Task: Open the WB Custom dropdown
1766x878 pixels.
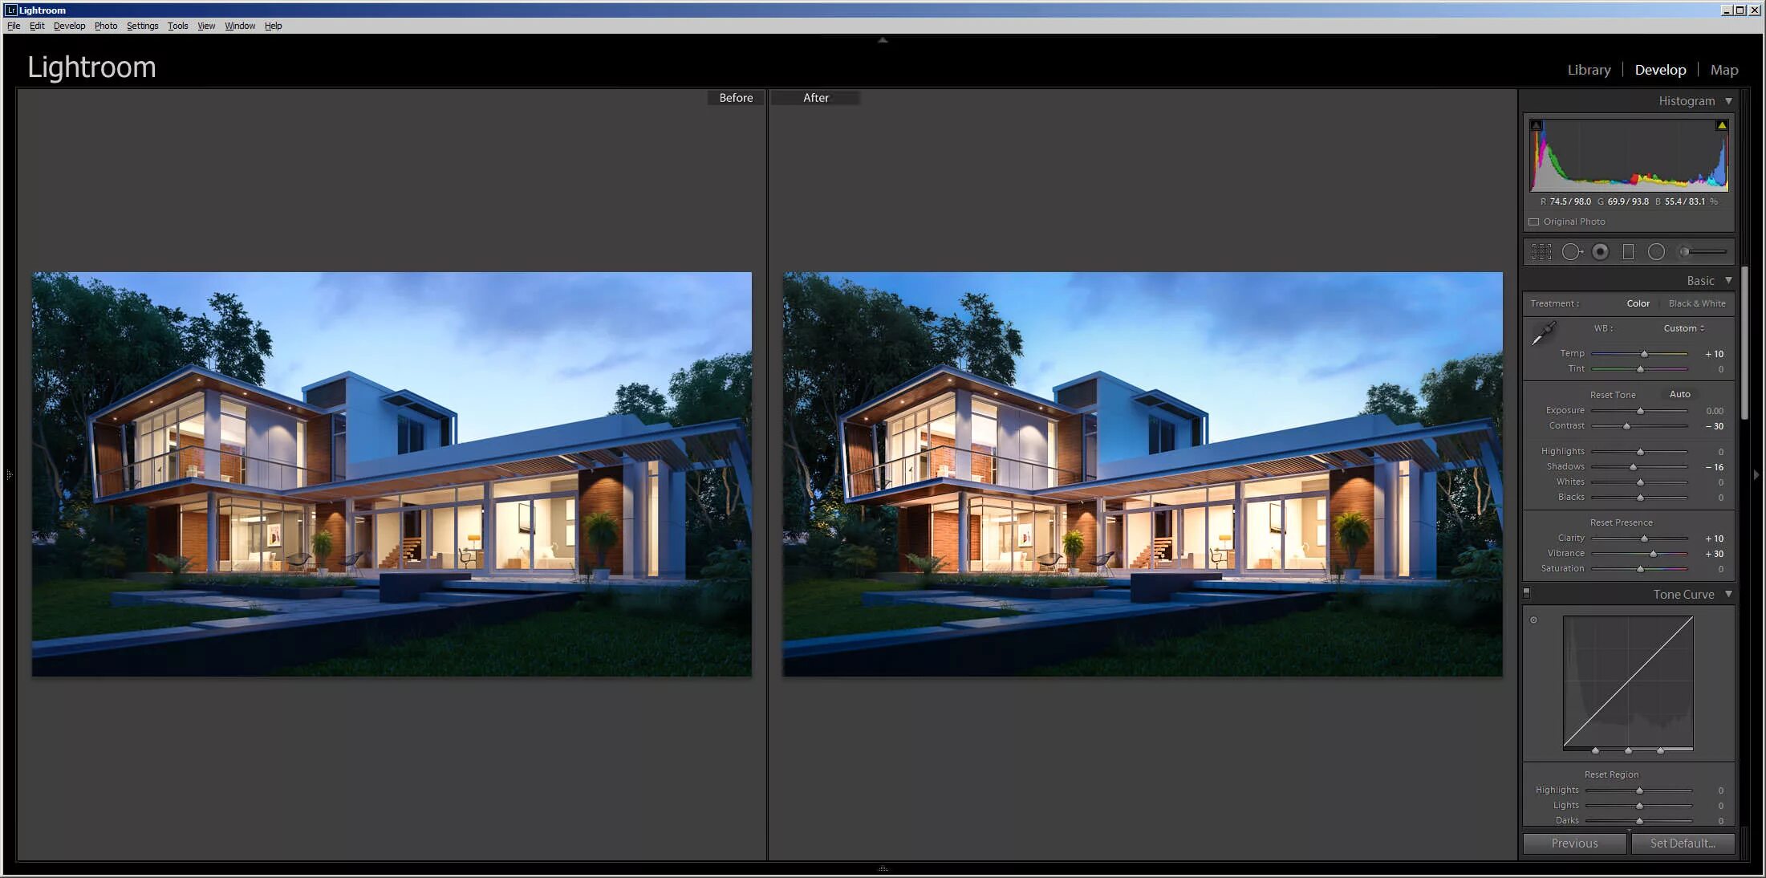Action: coord(1683,328)
